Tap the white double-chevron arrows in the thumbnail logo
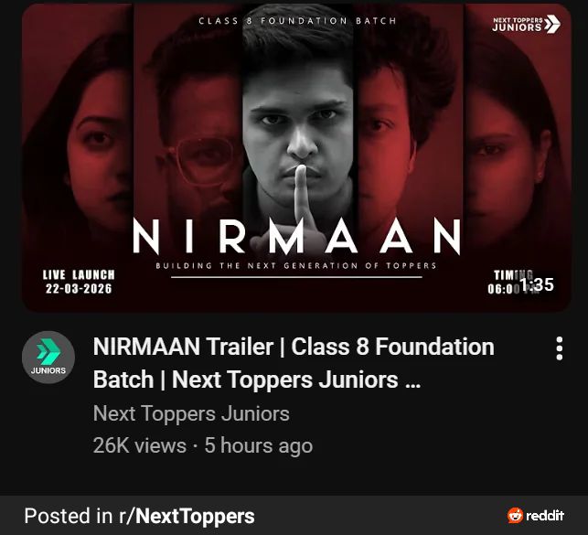588x535 pixels. [x=552, y=24]
